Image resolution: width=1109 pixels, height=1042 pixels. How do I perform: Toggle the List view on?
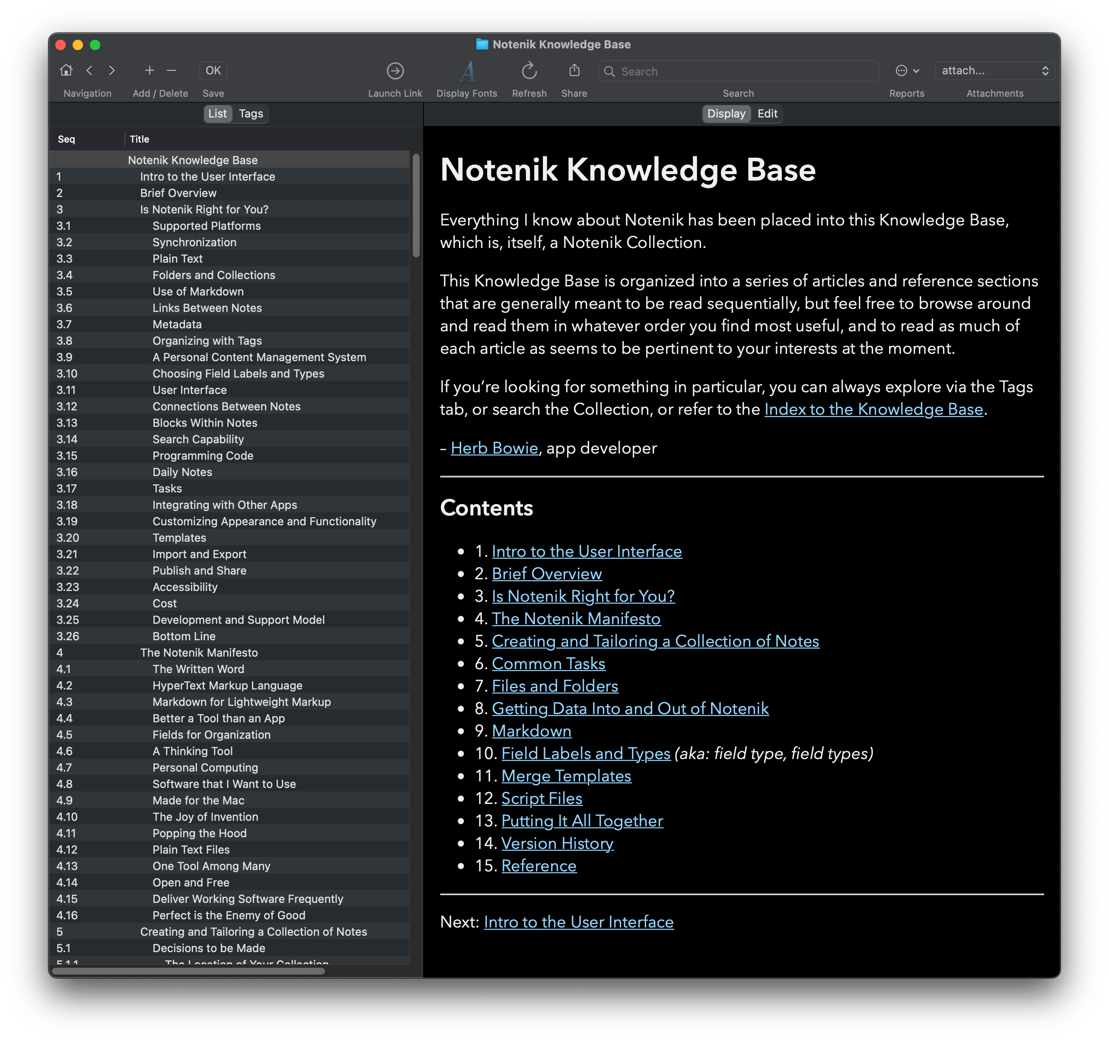[x=217, y=113]
